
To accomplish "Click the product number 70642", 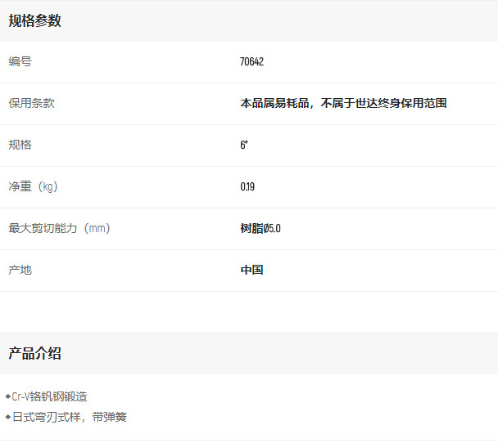I will pos(251,61).
